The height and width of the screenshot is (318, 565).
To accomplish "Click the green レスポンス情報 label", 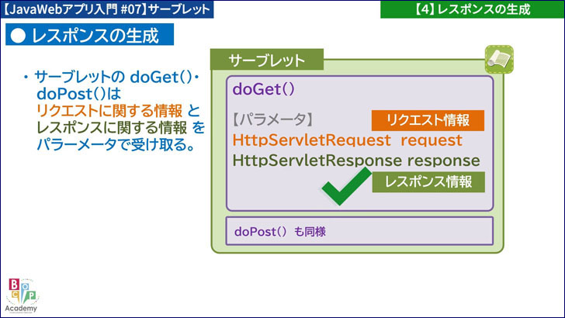I will tap(428, 181).
